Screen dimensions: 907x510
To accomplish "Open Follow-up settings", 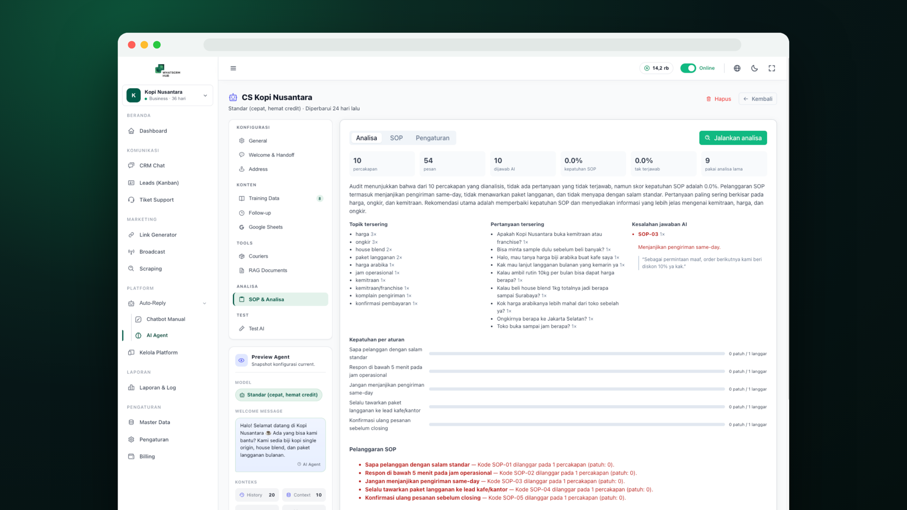I will [281, 213].
